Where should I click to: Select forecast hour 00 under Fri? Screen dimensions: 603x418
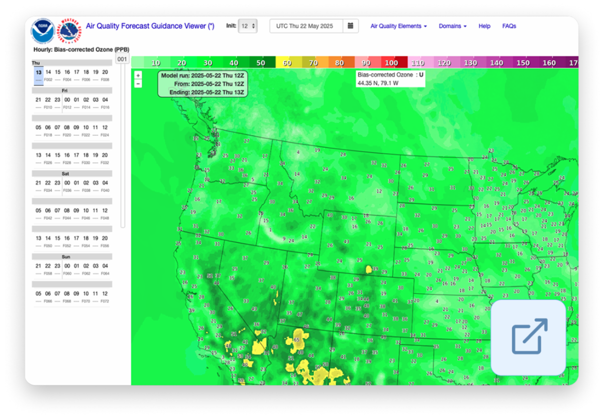[67, 99]
